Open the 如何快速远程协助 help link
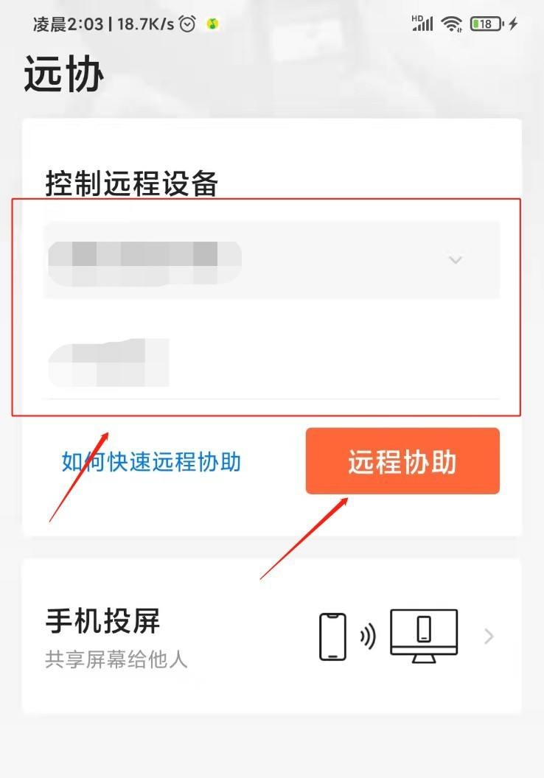The image size is (544, 778). click(151, 462)
